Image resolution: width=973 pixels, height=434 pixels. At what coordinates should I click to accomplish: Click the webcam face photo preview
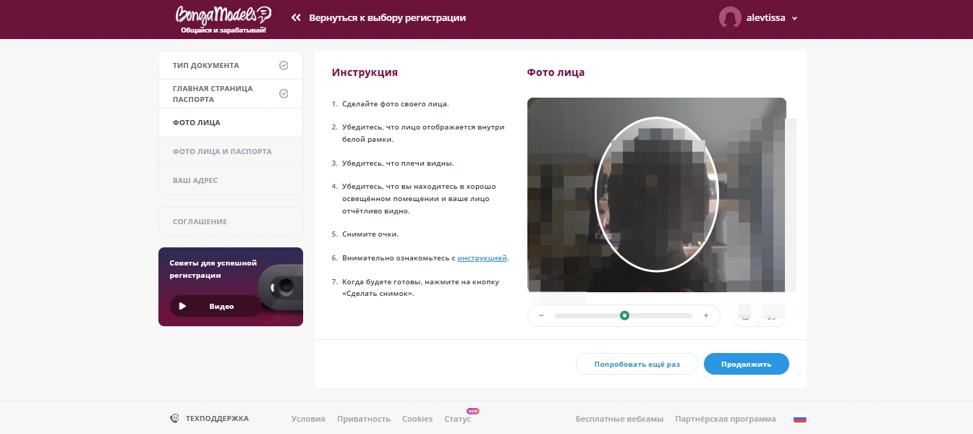[x=656, y=195]
